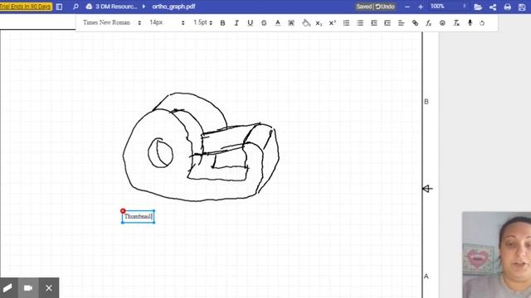
Task: Select the pen drawing tool in recorder bar
Action: click(x=7, y=288)
